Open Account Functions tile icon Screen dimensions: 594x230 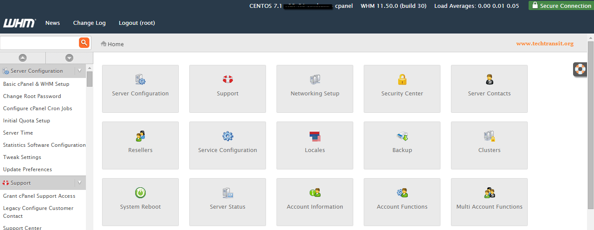[x=402, y=193]
